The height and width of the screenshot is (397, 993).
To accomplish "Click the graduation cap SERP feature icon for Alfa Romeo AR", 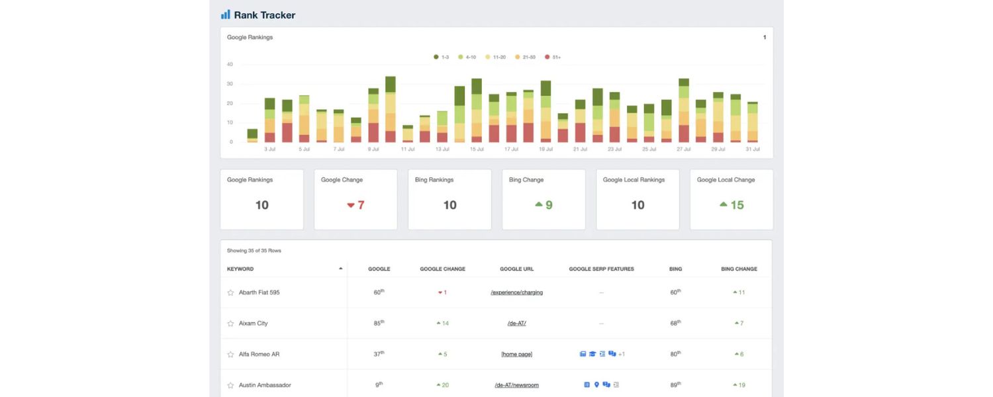I will click(x=593, y=353).
